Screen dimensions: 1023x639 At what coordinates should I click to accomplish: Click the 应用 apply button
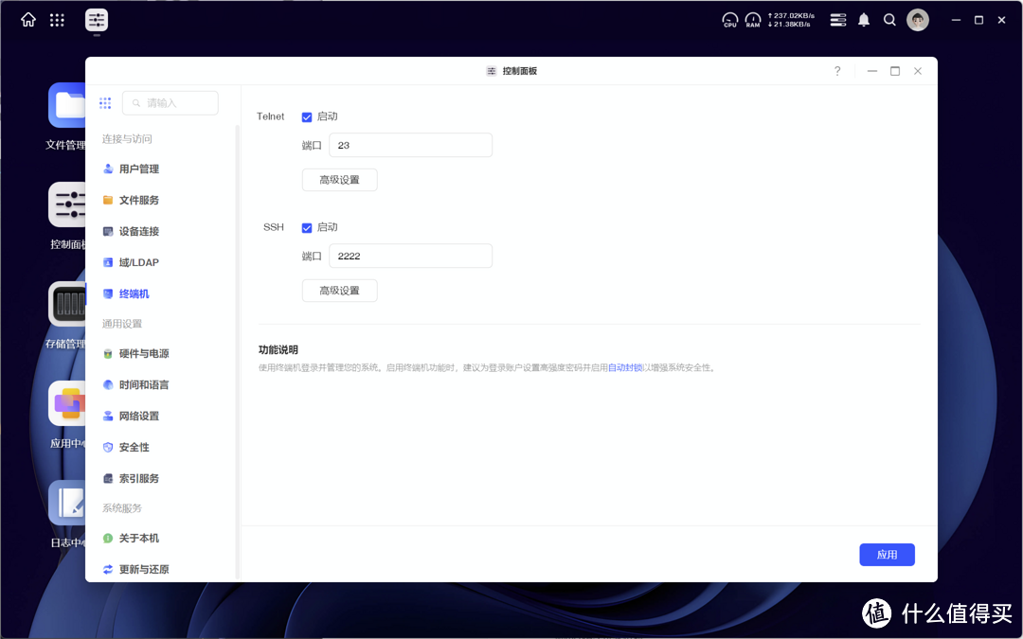[887, 554]
